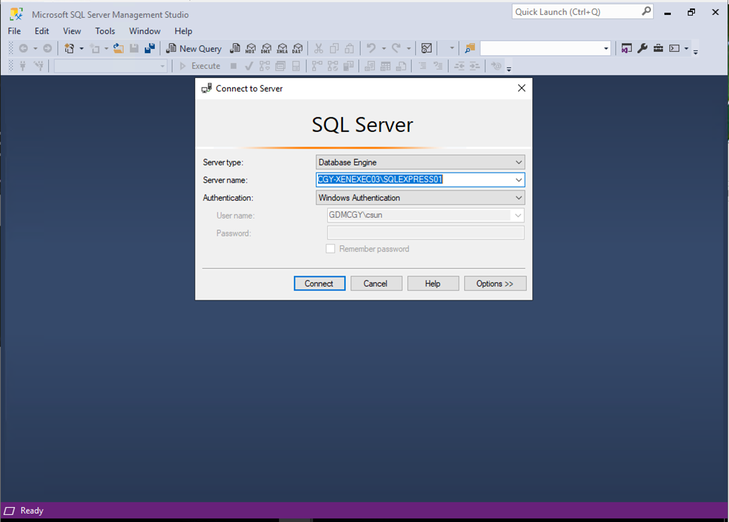Open the File menu

click(14, 31)
